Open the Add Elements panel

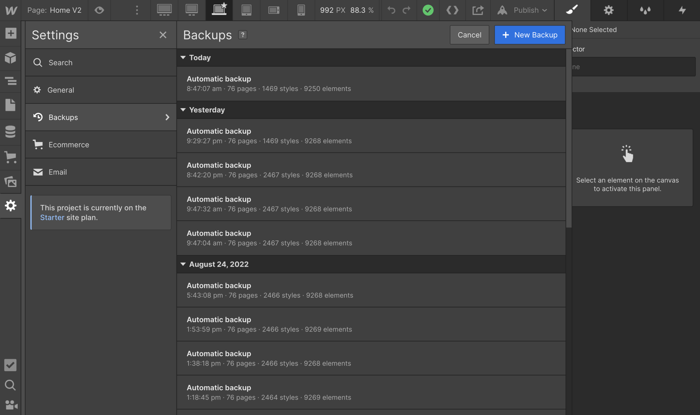click(10, 33)
